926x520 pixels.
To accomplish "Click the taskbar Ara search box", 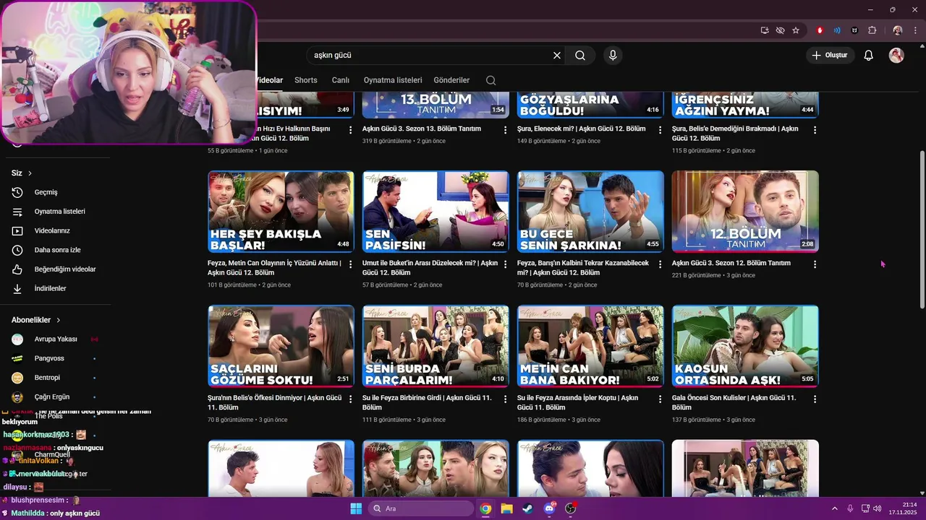I will (422, 508).
